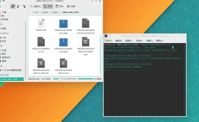Click the Dolphin file view vertical scrollbar
The image size is (199, 122).
tap(101, 55)
